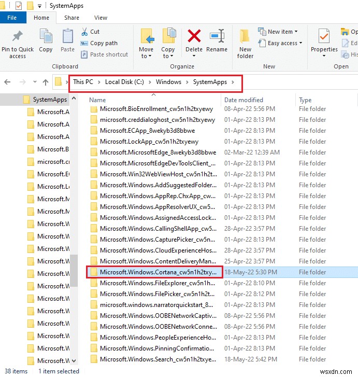Click the Copy ribbon icon
The image size is (358, 377).
pos(46,37)
